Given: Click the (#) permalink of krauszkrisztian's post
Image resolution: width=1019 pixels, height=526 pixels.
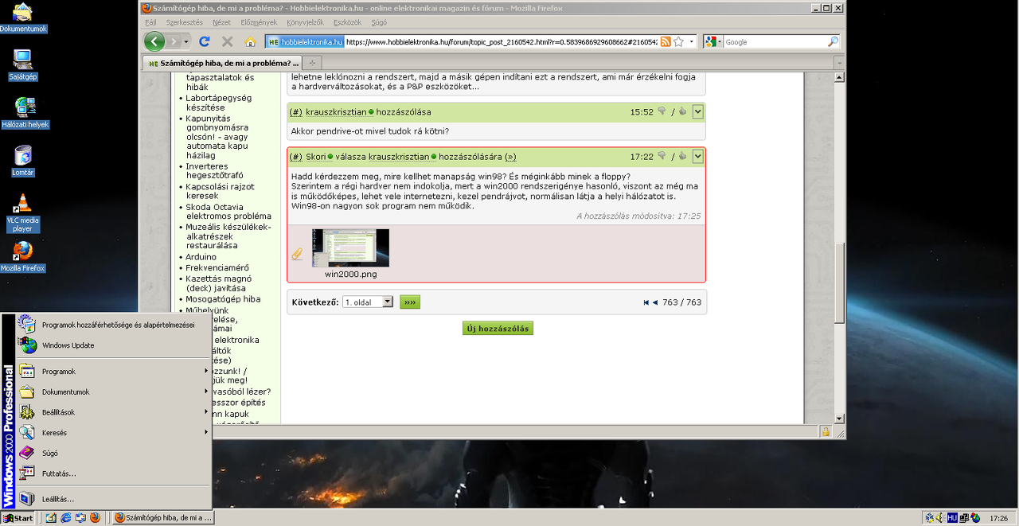Looking at the screenshot, I should [296, 112].
